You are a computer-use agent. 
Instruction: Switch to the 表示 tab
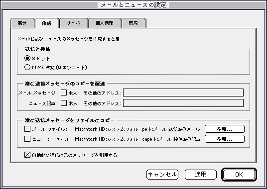point(22,23)
